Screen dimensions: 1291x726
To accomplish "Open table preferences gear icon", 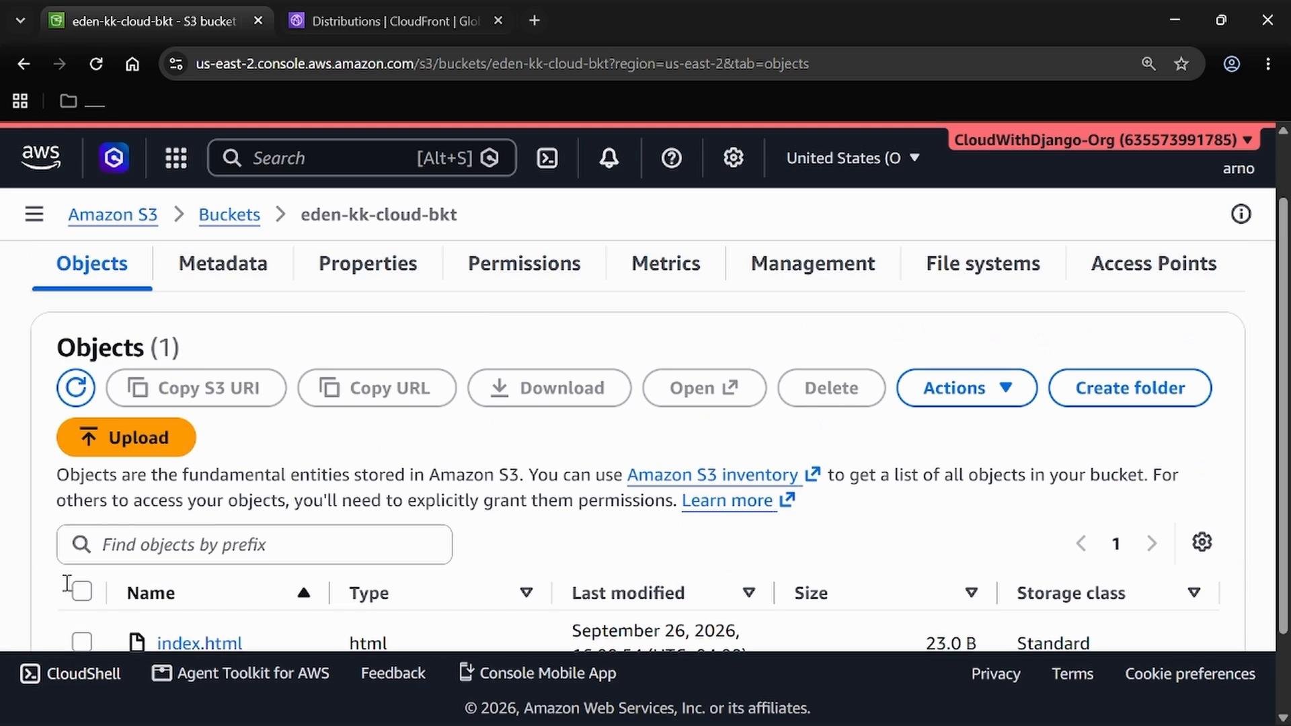I will pyautogui.click(x=1202, y=542).
